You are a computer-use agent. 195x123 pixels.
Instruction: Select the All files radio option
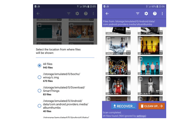[x=39, y=65]
